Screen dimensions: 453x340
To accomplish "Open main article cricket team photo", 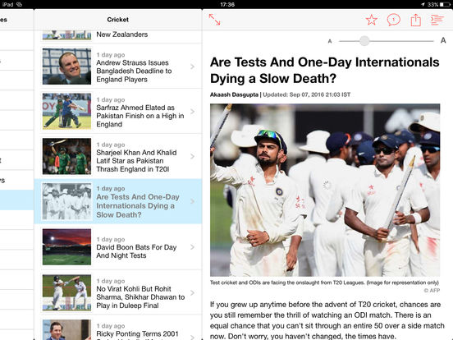I will (325, 190).
